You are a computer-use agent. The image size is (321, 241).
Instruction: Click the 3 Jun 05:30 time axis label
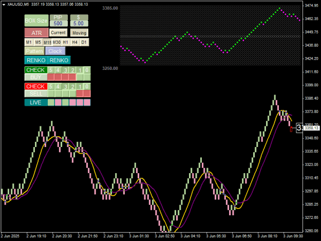coord(216,236)
